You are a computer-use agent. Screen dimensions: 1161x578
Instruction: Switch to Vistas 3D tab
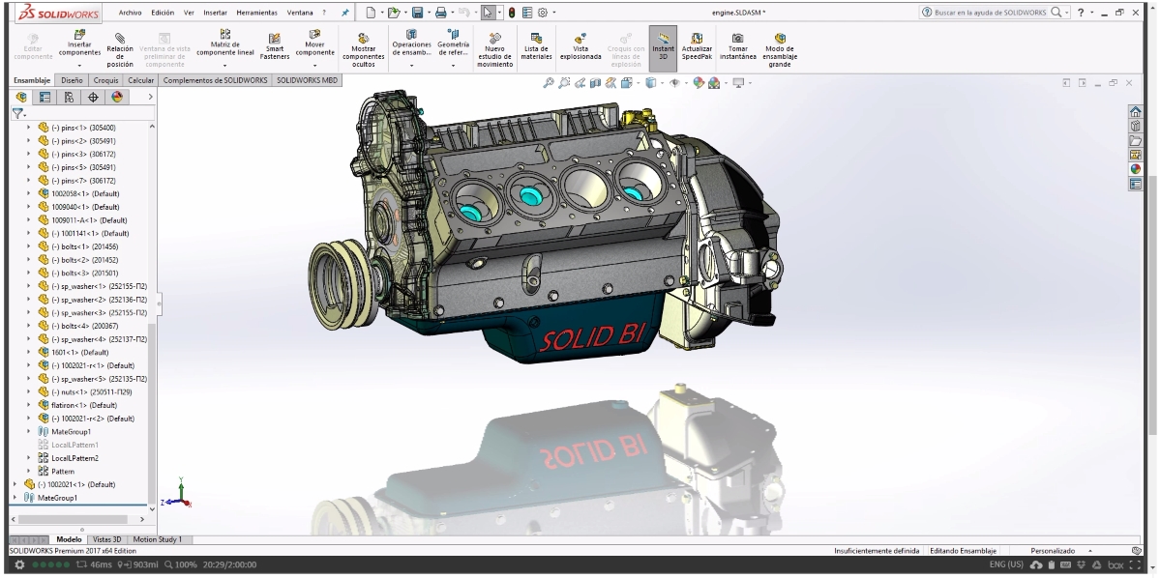pos(107,539)
